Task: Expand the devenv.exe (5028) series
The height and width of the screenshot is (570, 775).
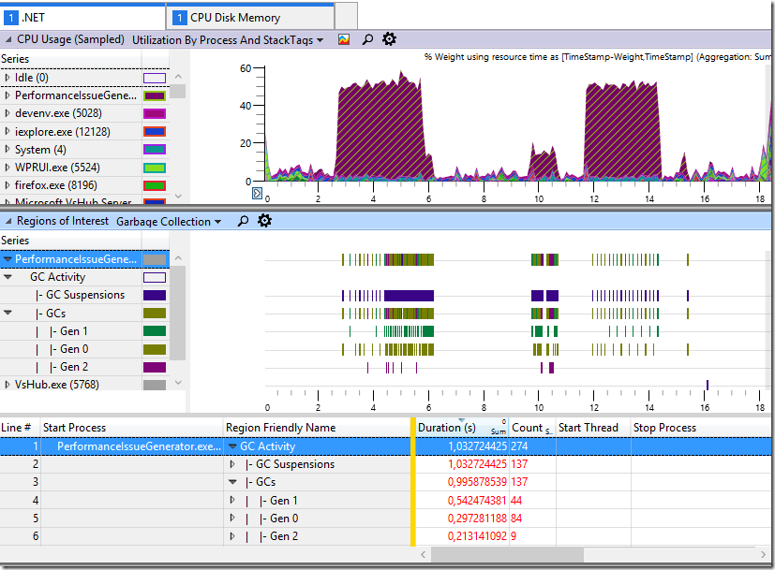Action: (x=7, y=113)
